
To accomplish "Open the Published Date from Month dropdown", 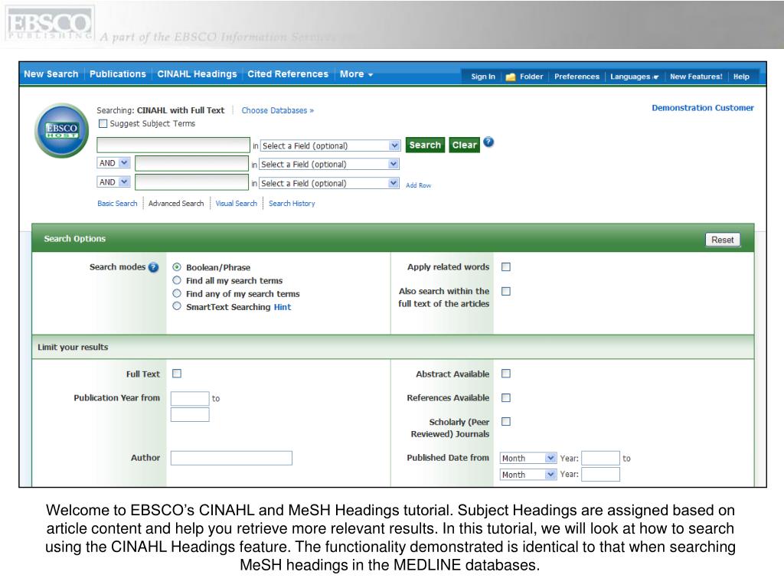I will pos(528,458).
